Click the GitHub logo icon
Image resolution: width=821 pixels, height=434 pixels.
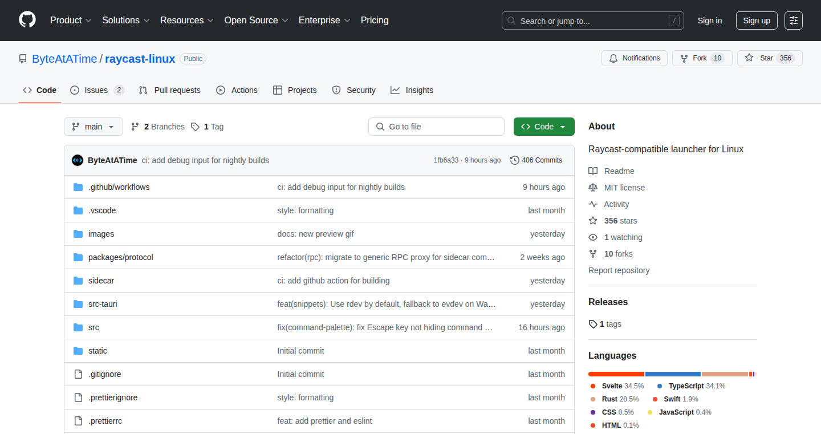[x=27, y=20]
